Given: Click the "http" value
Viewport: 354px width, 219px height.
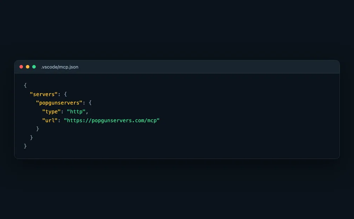Looking at the screenshot, I should 76,112.
